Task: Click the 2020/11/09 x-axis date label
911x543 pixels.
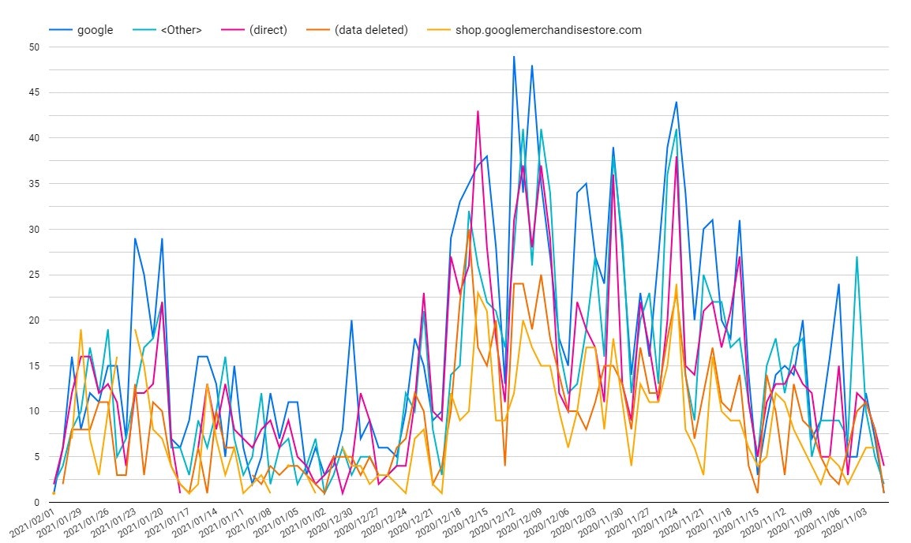Action: point(790,522)
